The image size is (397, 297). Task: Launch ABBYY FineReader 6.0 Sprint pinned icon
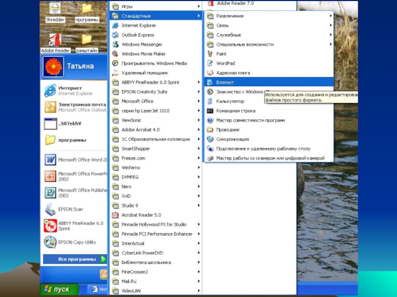point(50,226)
